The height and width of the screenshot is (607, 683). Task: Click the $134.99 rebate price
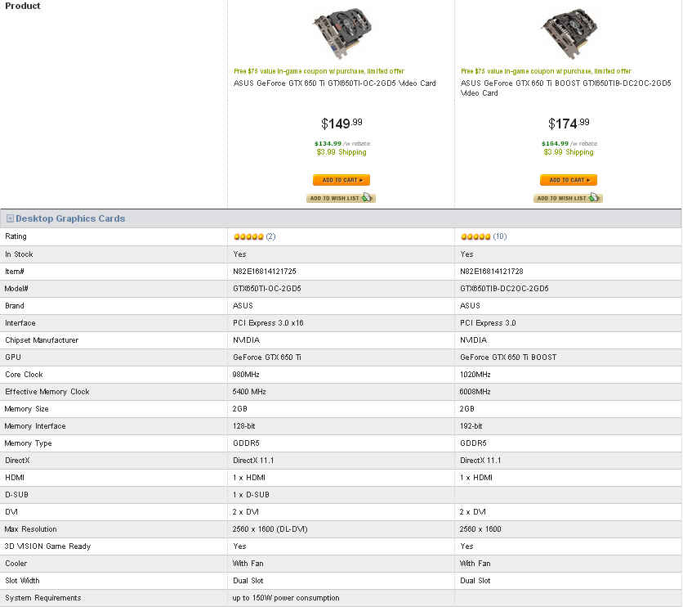tap(328, 143)
